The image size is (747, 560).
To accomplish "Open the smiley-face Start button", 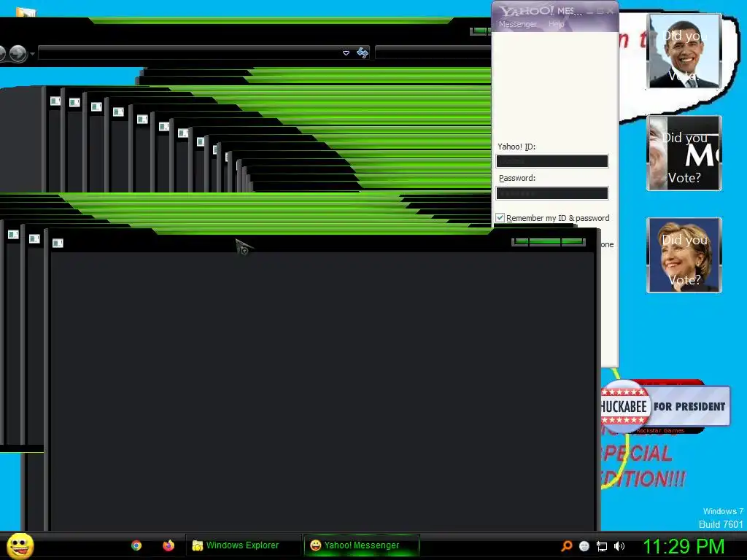I will coord(20,545).
